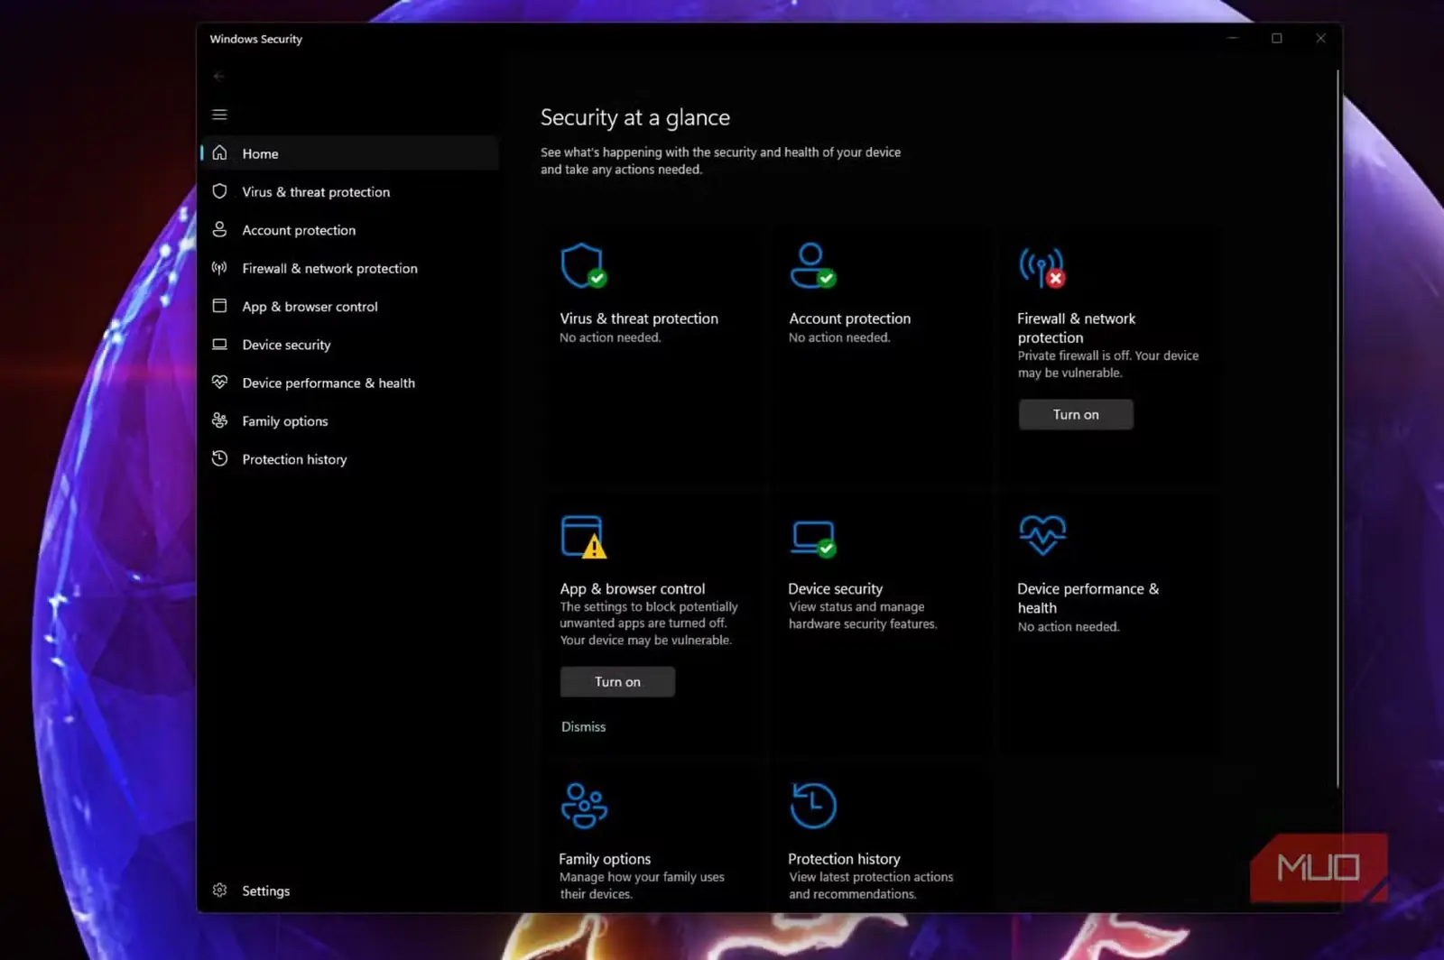Open Protection history from the sidebar
This screenshot has width=1444, height=960.
pos(350,459)
